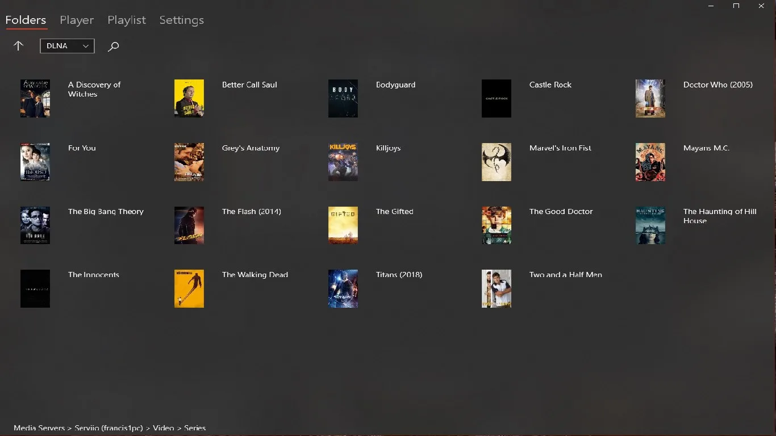776x436 pixels.
Task: Open Marvel's Iron Fist poster thumbnail
Action: [x=497, y=162]
